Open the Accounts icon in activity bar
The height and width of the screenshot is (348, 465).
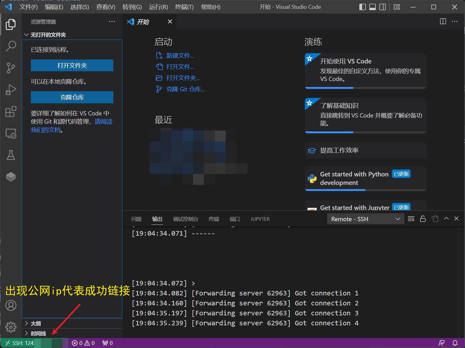[11, 305]
